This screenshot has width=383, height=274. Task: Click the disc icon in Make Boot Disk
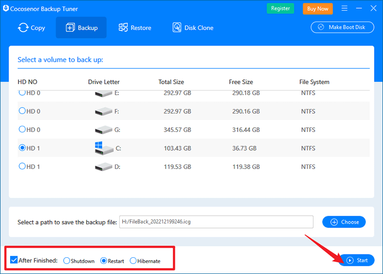321,27
